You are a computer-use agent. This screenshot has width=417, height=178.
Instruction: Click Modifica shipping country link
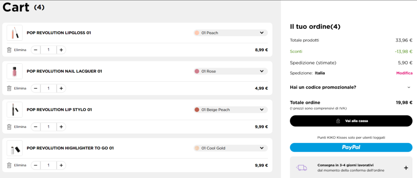coord(404,73)
